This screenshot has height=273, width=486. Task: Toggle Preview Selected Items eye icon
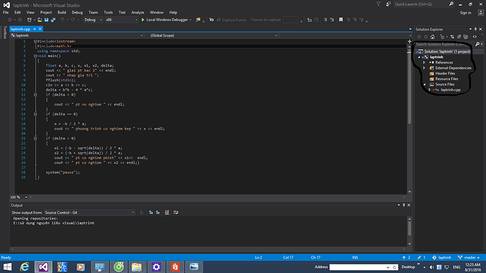(x=475, y=37)
